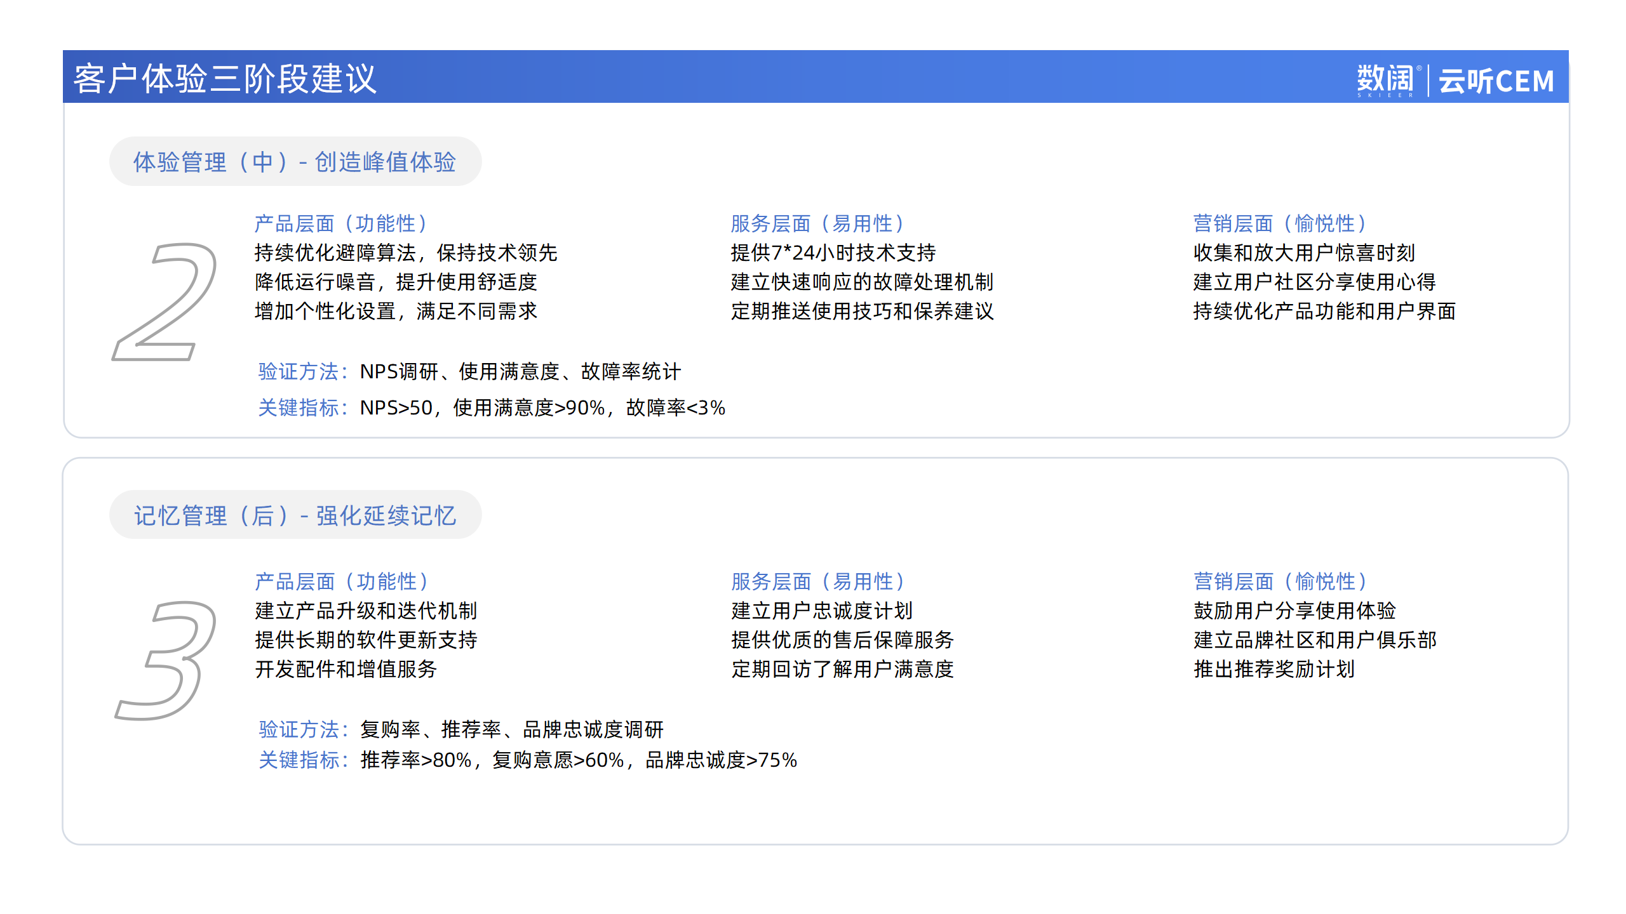Click 关键指标 label before 推荐率>80%

[304, 760]
